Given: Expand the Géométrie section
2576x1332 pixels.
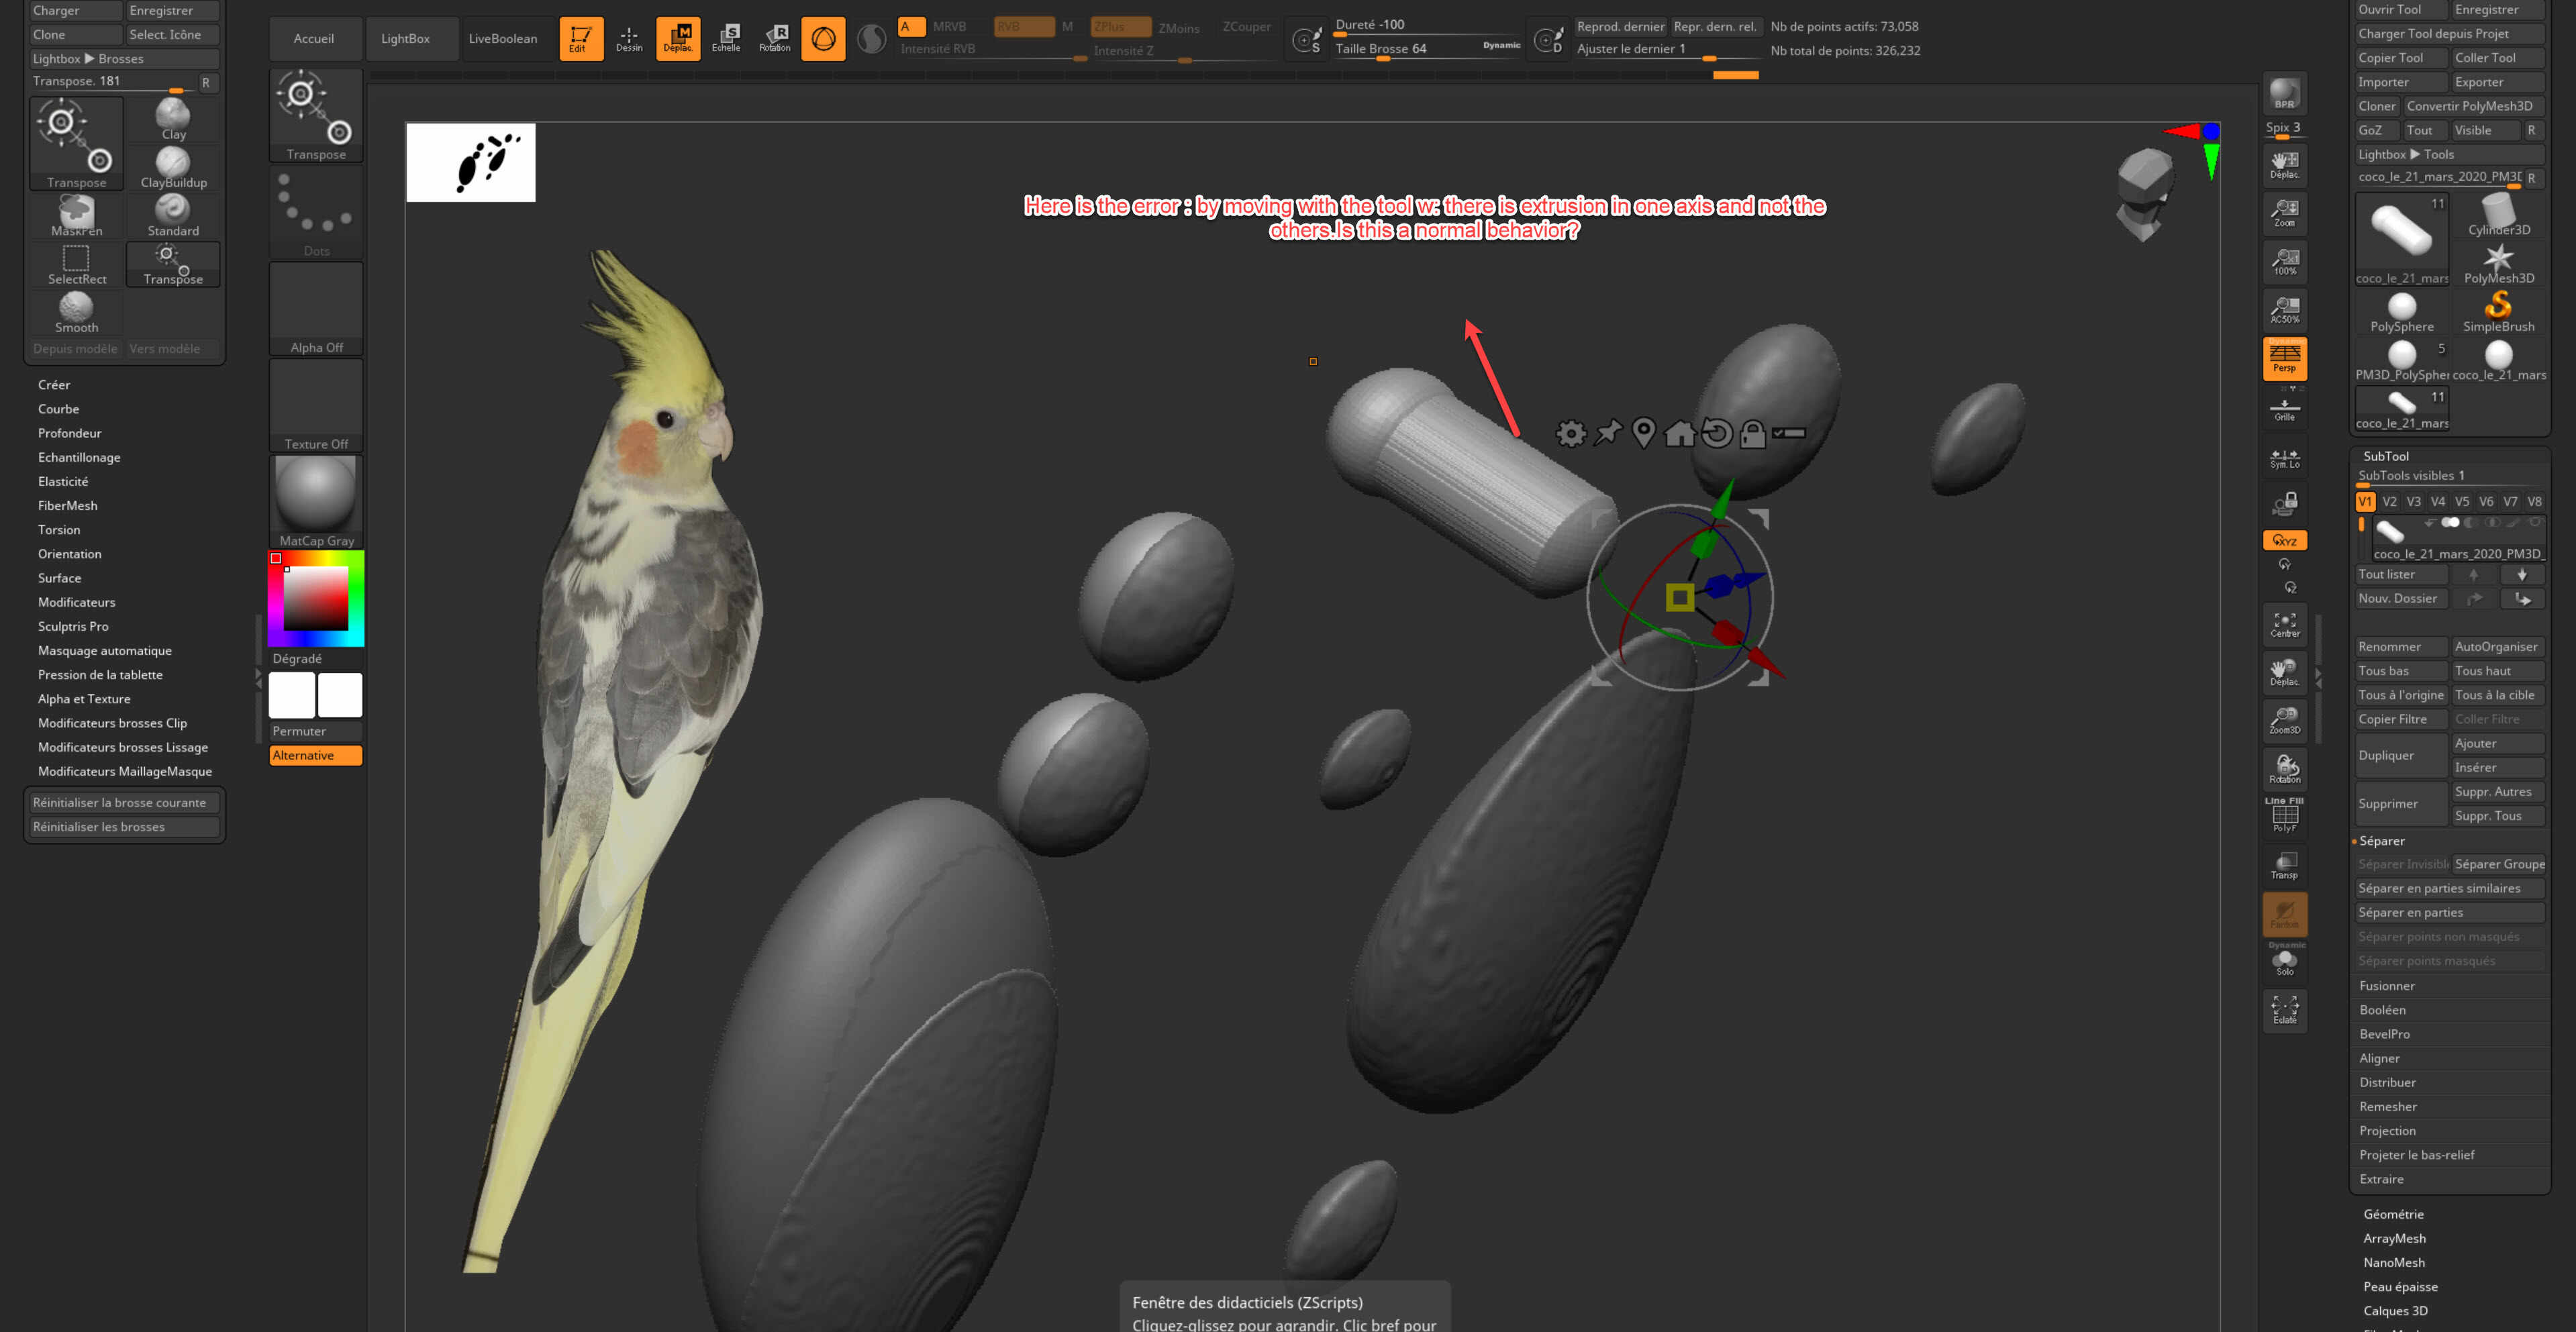Looking at the screenshot, I should coord(2393,1214).
